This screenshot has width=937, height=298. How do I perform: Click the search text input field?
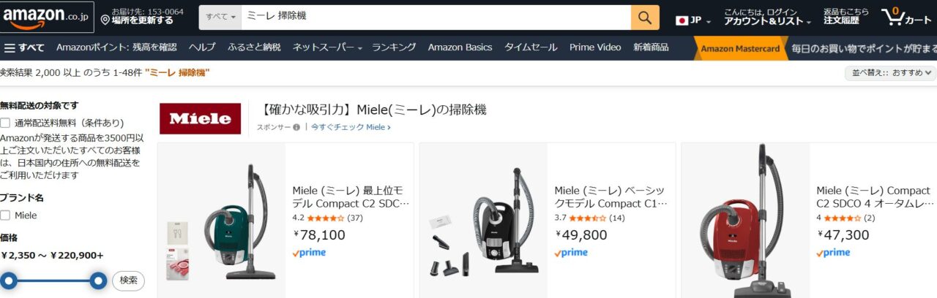436,17
